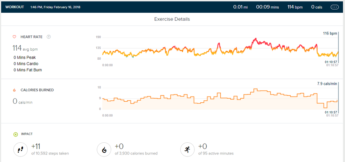Click the red peak in heart rate graph
This screenshot has height=162, width=345.
[255, 39]
